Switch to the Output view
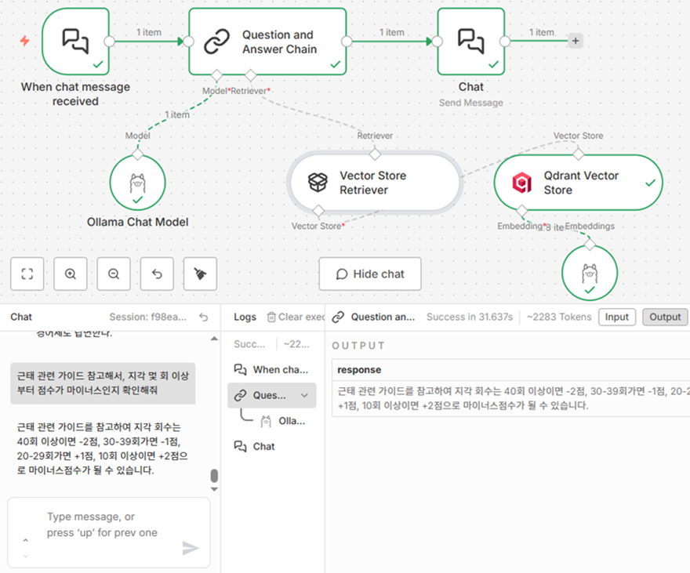The height and width of the screenshot is (573, 690). pos(665,317)
